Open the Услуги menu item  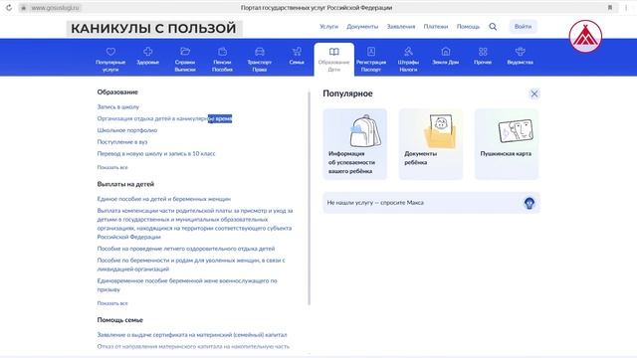pos(328,27)
